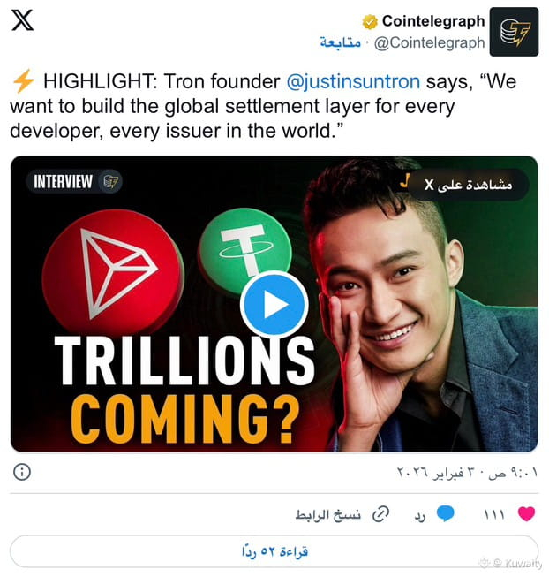
Task: Open the @Cointelegraph handle
Action: 429,43
